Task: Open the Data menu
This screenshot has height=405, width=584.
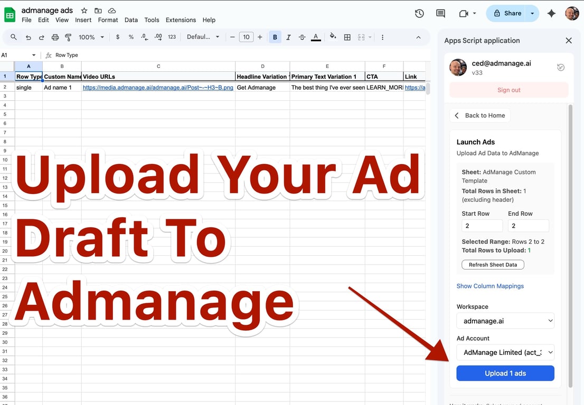Action: [131, 20]
